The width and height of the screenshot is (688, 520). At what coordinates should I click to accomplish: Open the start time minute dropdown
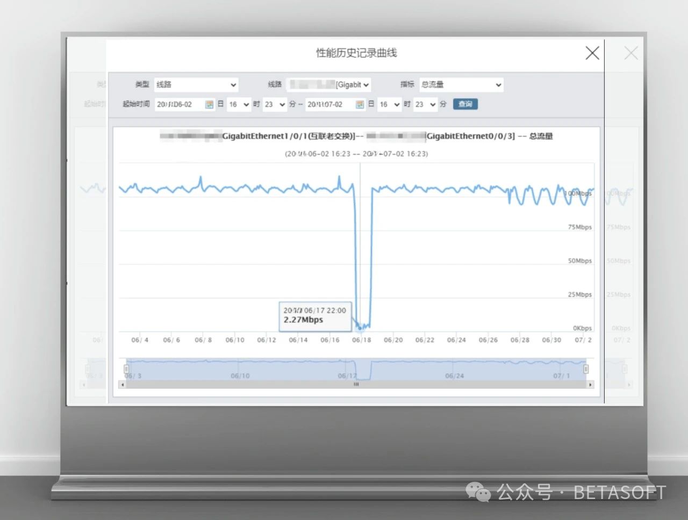click(274, 105)
